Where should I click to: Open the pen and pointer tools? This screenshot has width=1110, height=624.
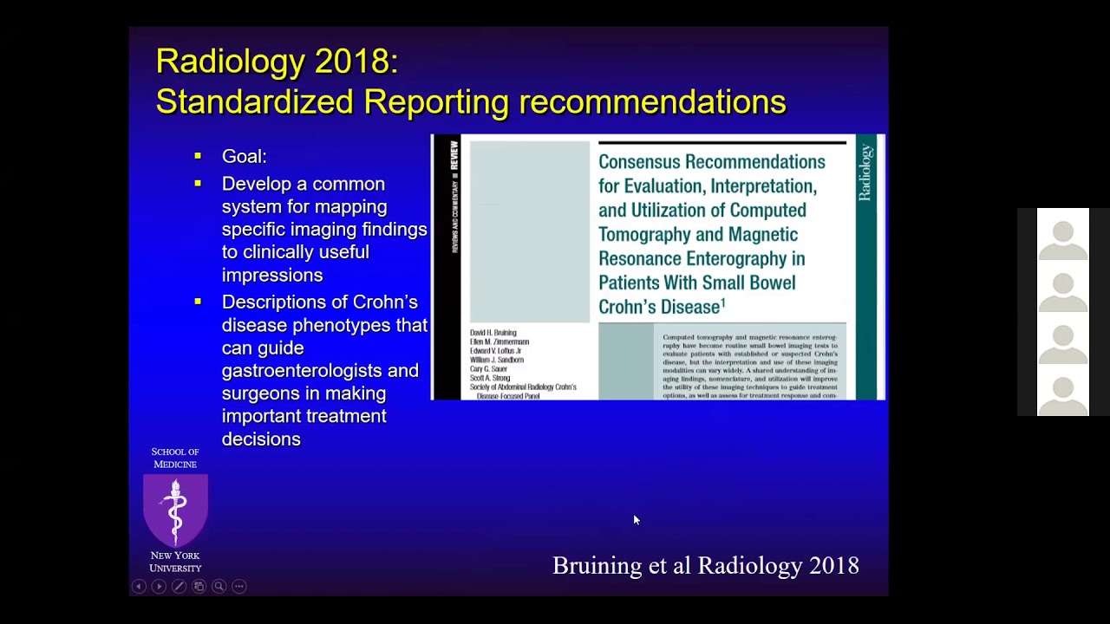point(179,587)
